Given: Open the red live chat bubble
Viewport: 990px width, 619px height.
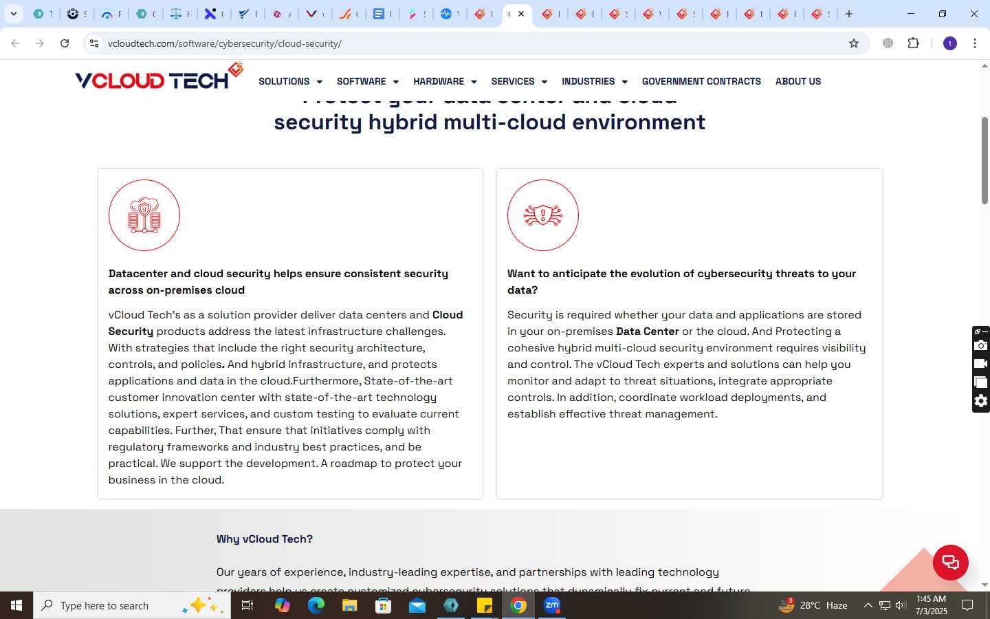Looking at the screenshot, I should pos(950,563).
